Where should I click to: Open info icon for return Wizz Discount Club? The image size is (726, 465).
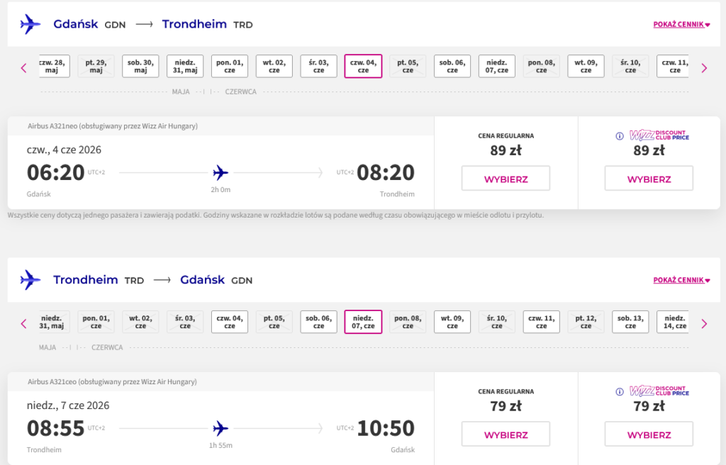click(x=619, y=391)
